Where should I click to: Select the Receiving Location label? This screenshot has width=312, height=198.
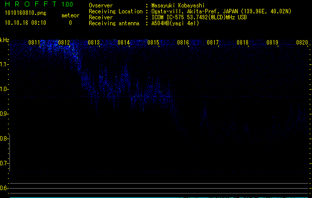point(116,11)
